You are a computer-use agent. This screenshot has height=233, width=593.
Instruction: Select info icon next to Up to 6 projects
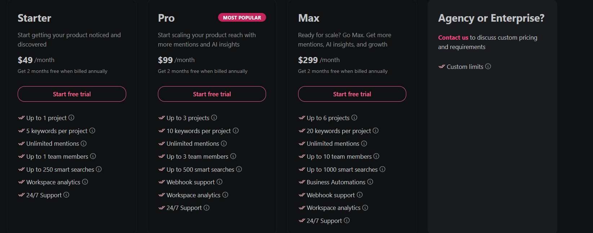[x=354, y=118]
